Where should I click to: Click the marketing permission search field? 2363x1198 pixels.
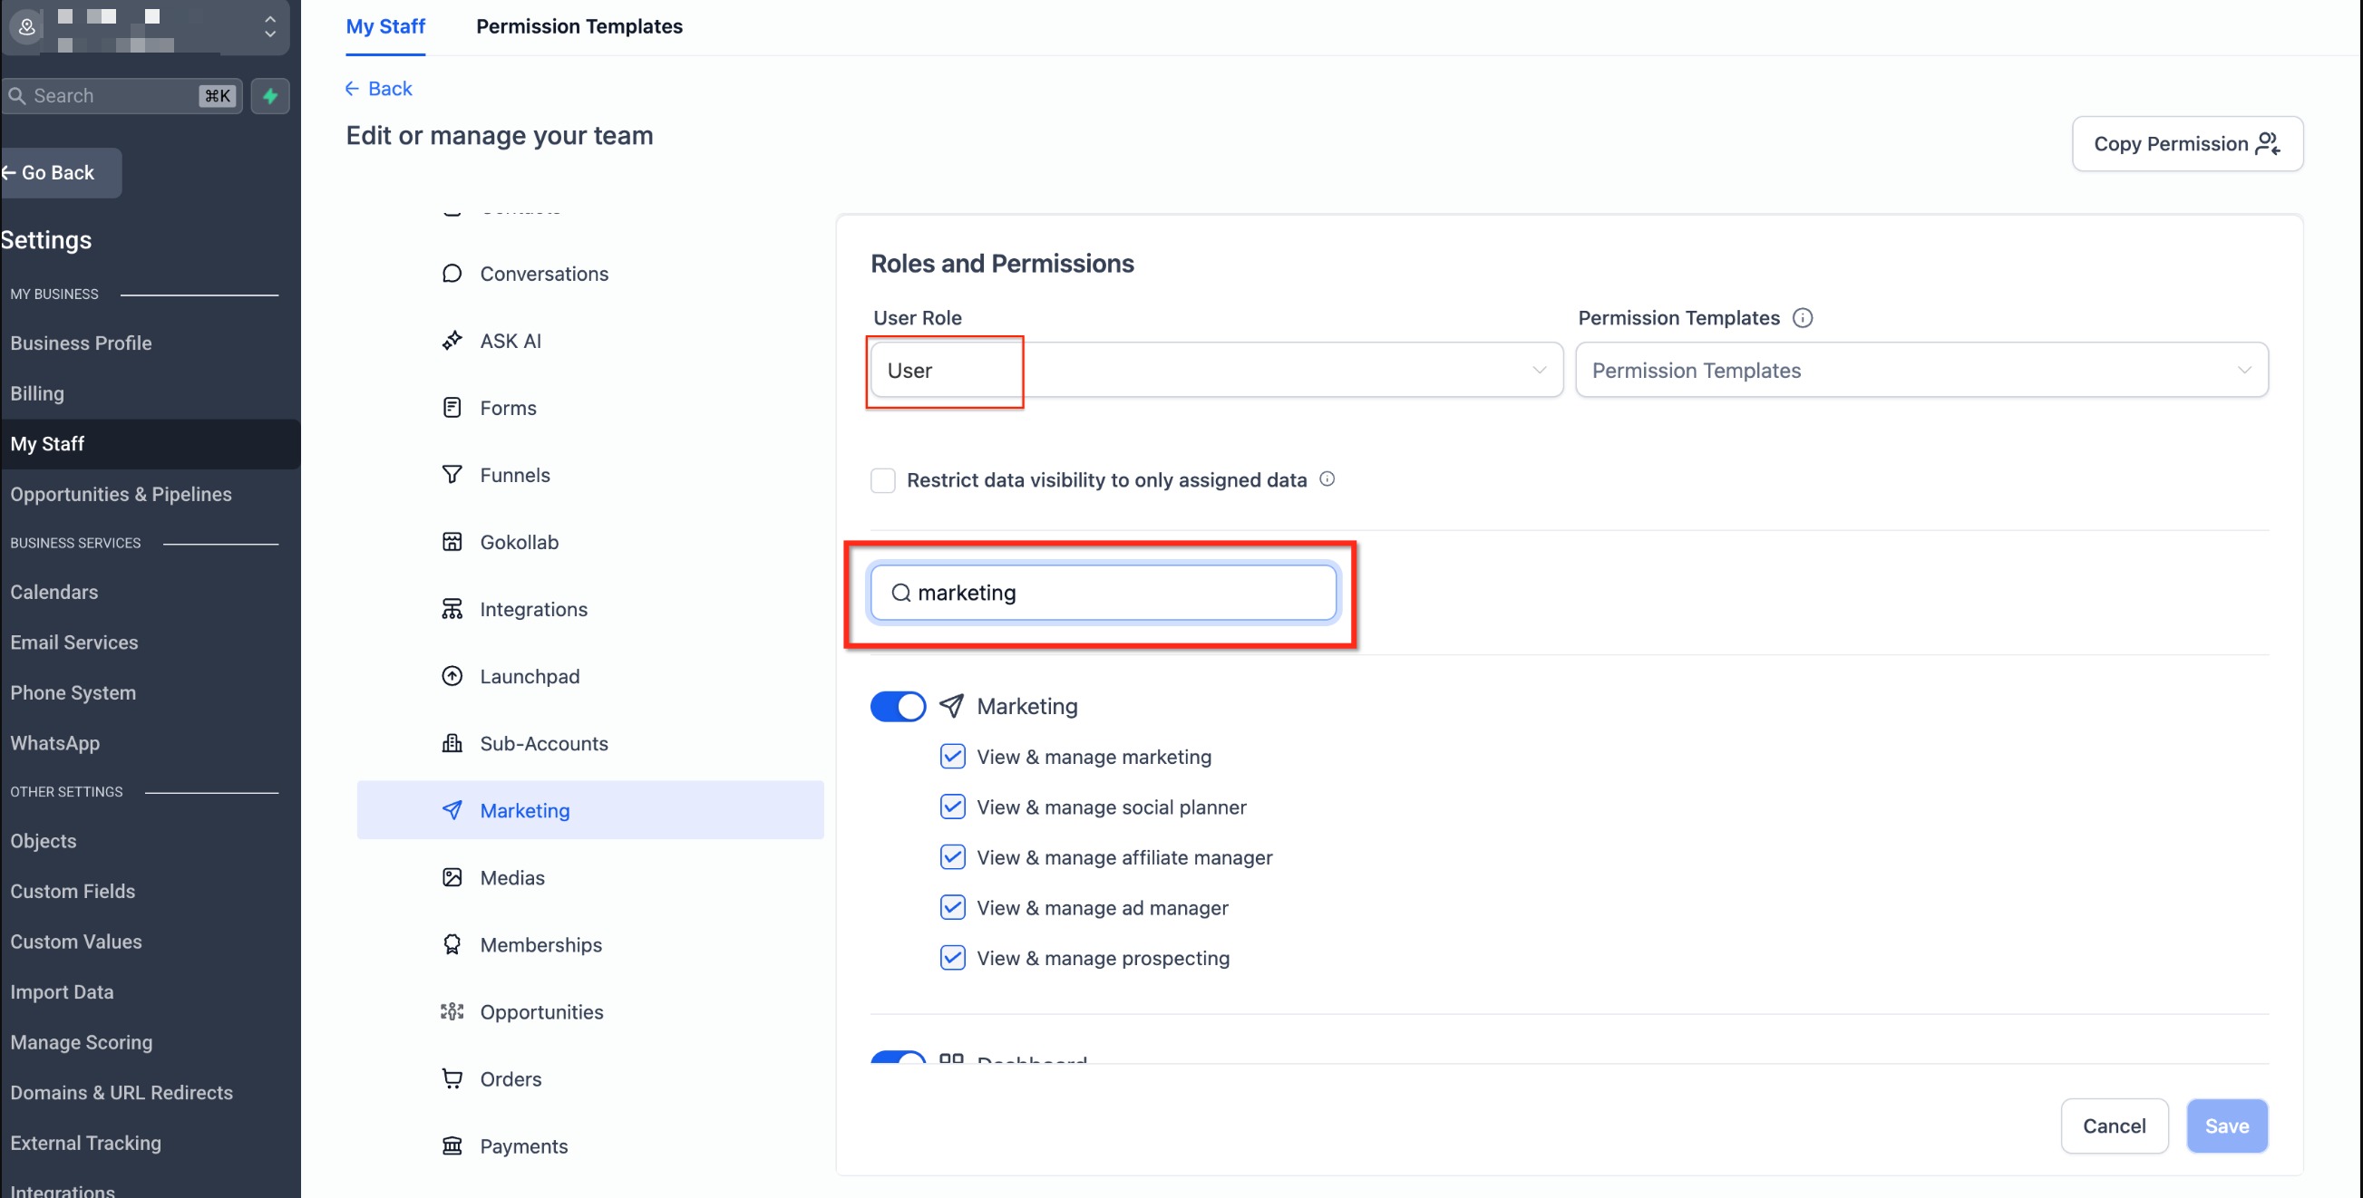tap(1103, 592)
